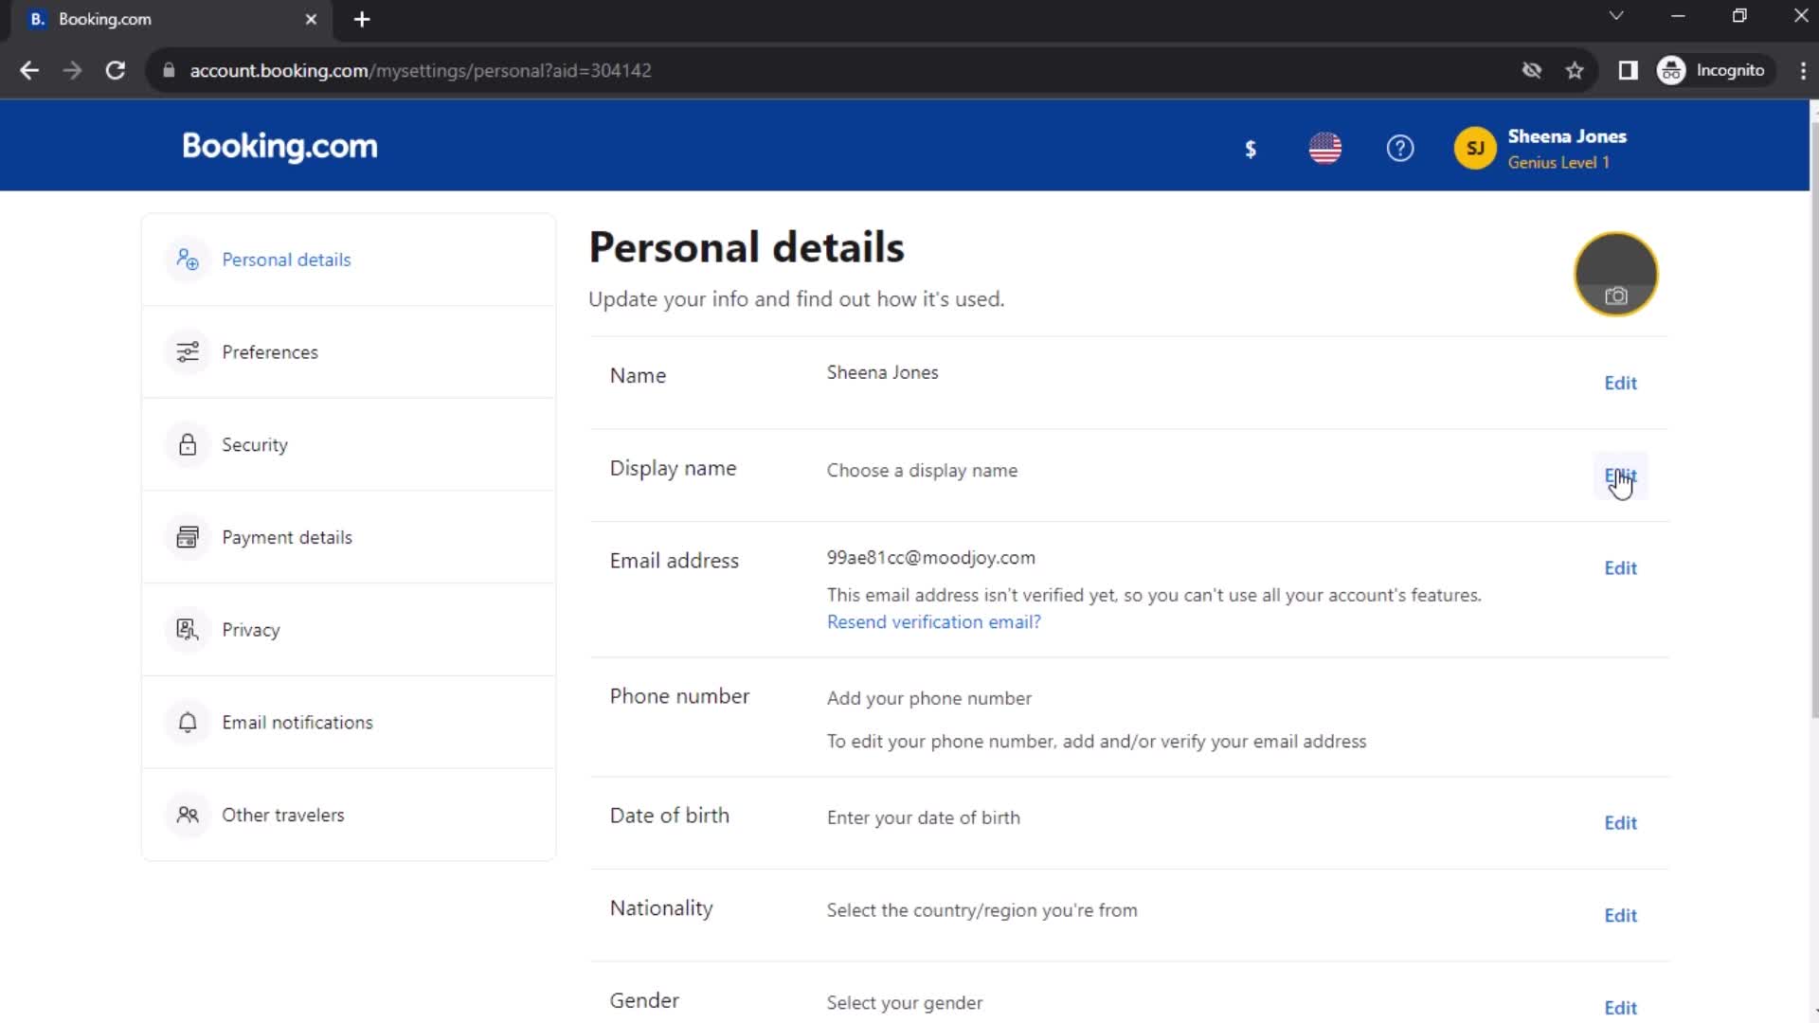Viewport: 1819px width, 1023px height.
Task: Select the Booking.com browser tab
Action: click(x=171, y=19)
